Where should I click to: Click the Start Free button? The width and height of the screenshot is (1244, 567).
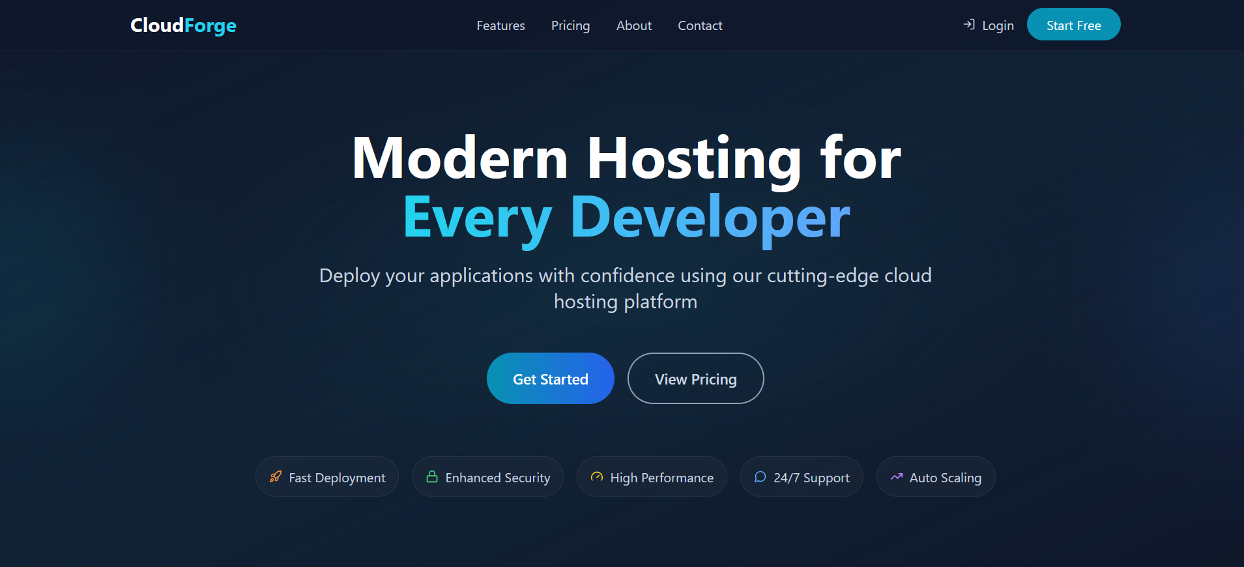point(1073,25)
